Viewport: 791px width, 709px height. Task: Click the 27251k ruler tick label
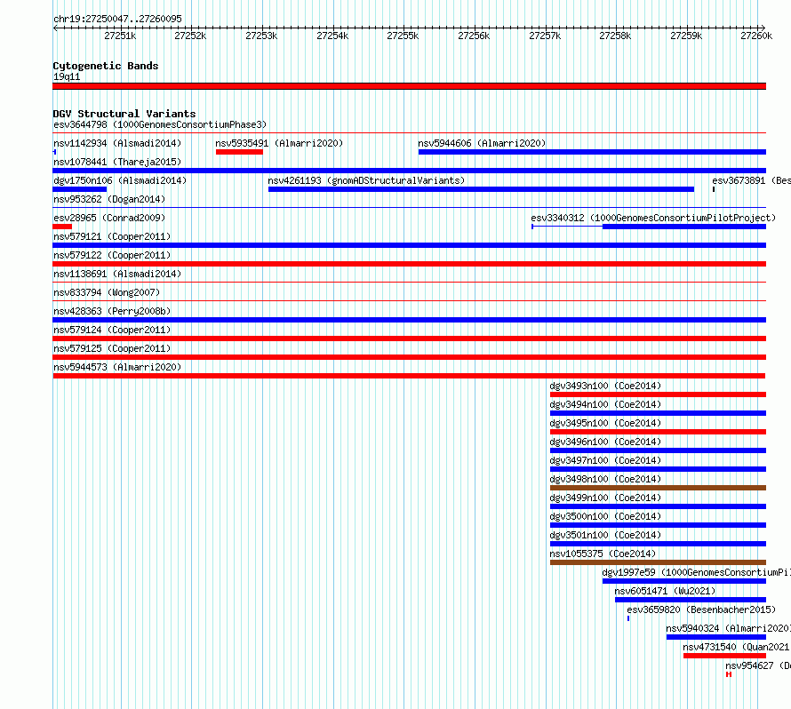(x=120, y=36)
